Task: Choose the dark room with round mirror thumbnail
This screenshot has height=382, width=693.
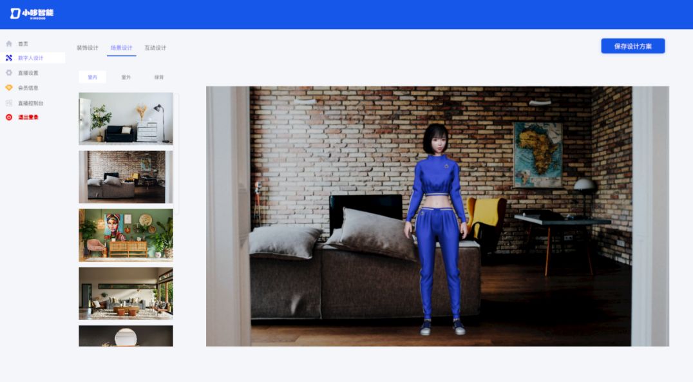Action: point(126,336)
